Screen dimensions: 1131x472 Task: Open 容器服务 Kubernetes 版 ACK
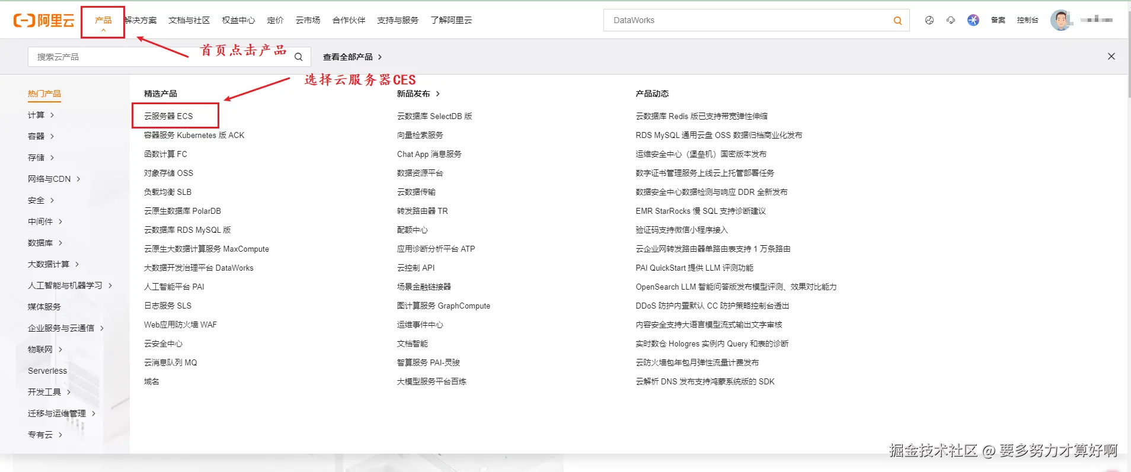coord(194,135)
